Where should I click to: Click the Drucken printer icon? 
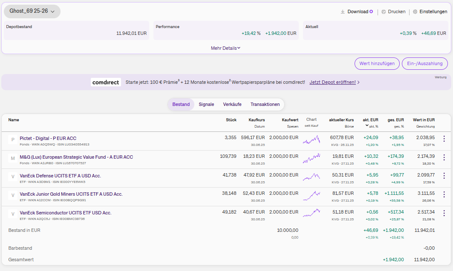[x=384, y=12]
